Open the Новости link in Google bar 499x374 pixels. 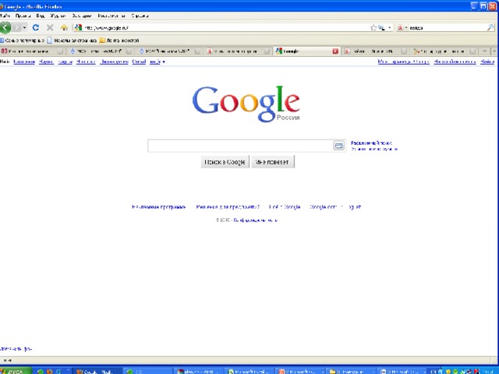pos(86,62)
